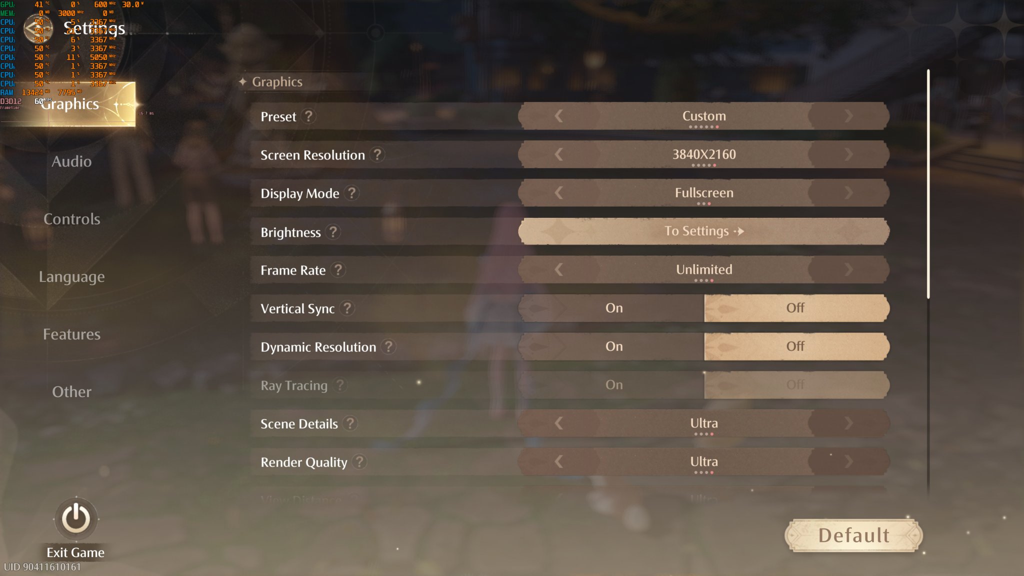Click the Default button
1024x576 pixels.
click(x=854, y=534)
